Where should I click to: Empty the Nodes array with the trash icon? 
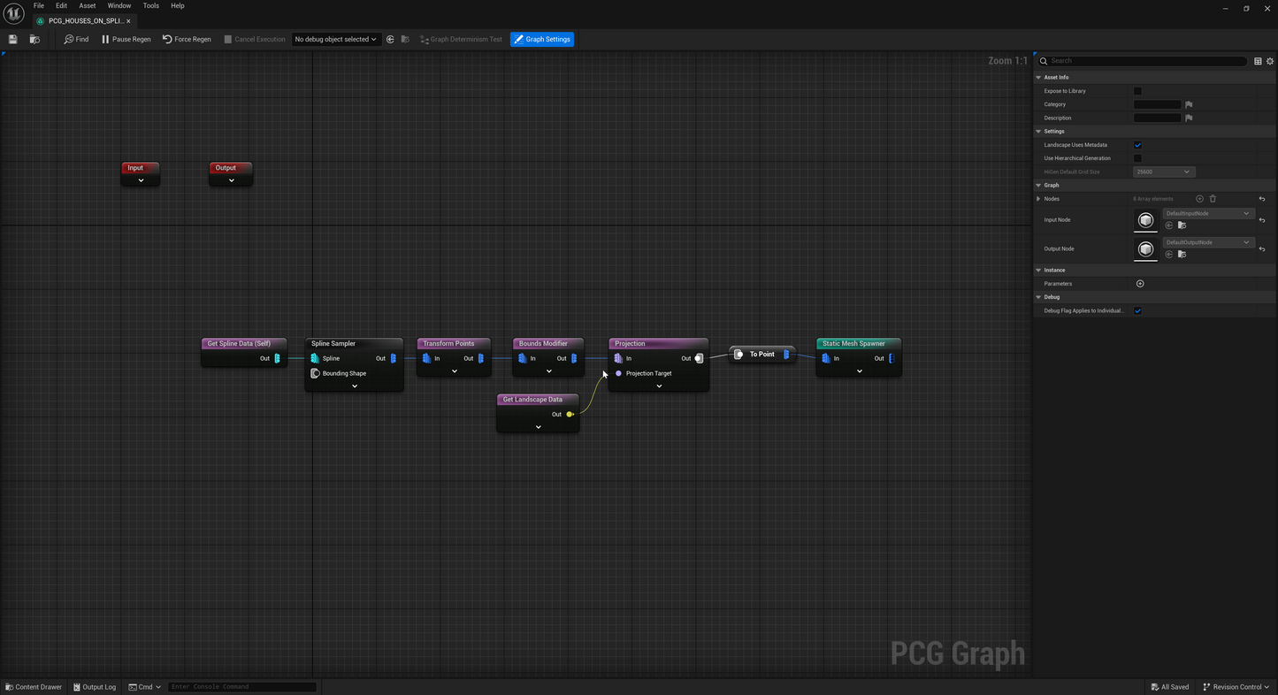pos(1213,199)
